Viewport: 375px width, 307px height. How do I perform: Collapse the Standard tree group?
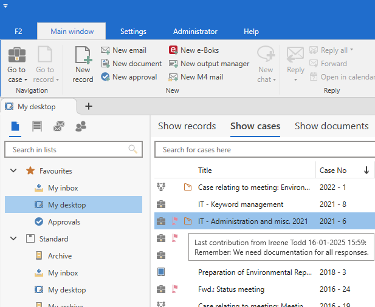pos(13,239)
